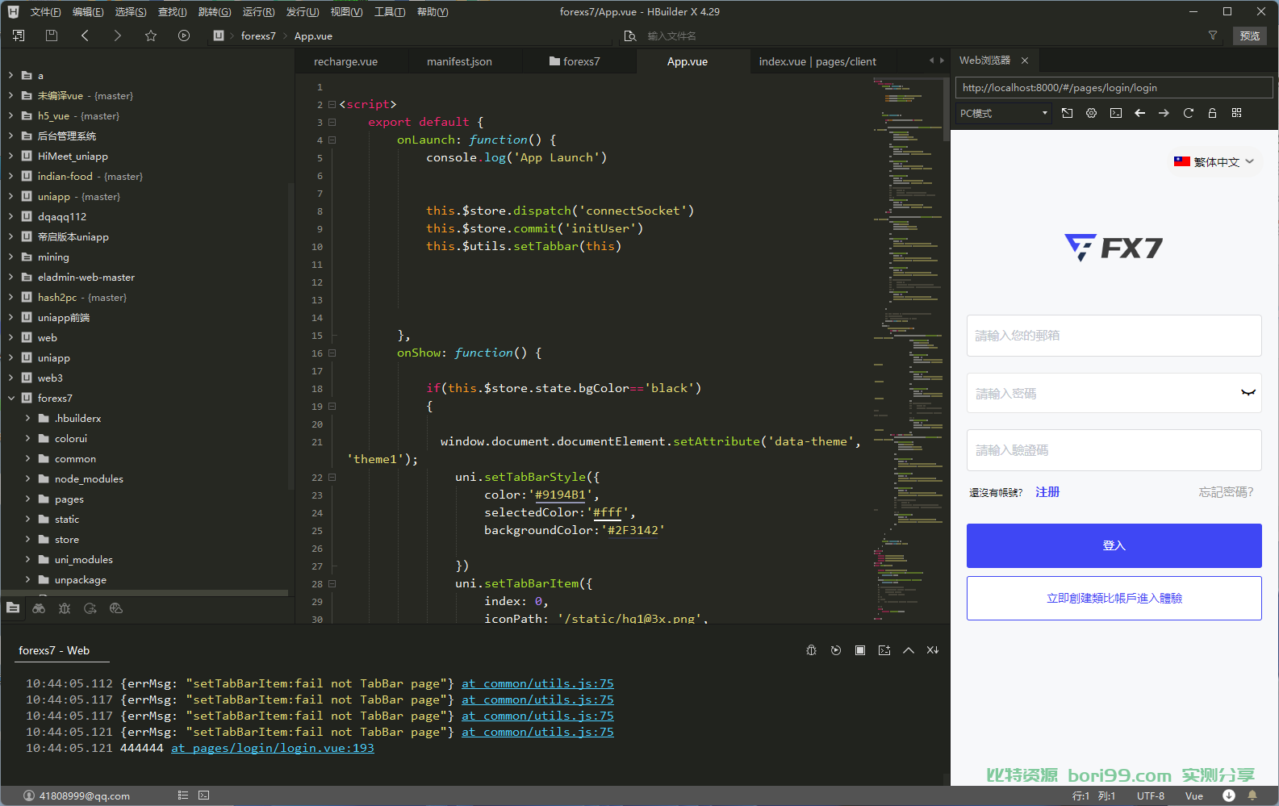
Task: Switch to recharge.vue tab
Action: [x=345, y=61]
